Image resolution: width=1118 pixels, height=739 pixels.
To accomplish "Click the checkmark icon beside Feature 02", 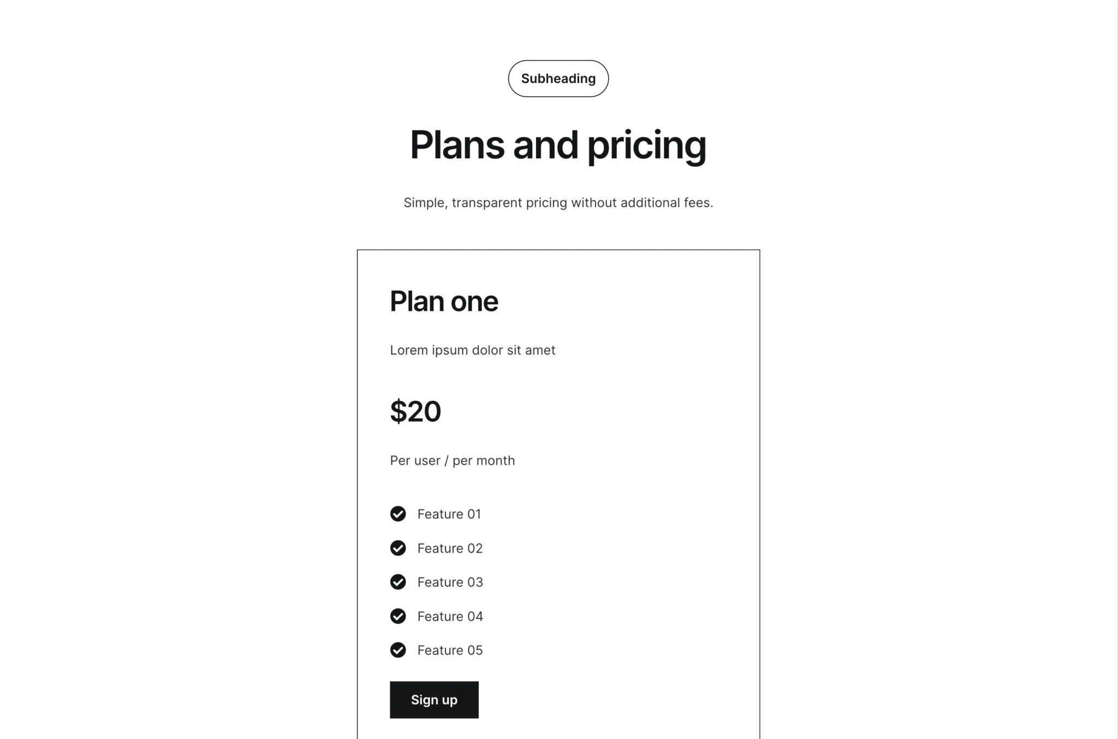I will pyautogui.click(x=398, y=548).
